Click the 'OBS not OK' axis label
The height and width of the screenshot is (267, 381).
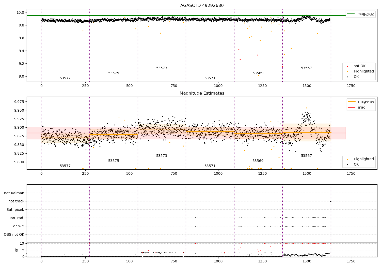tap(14, 234)
